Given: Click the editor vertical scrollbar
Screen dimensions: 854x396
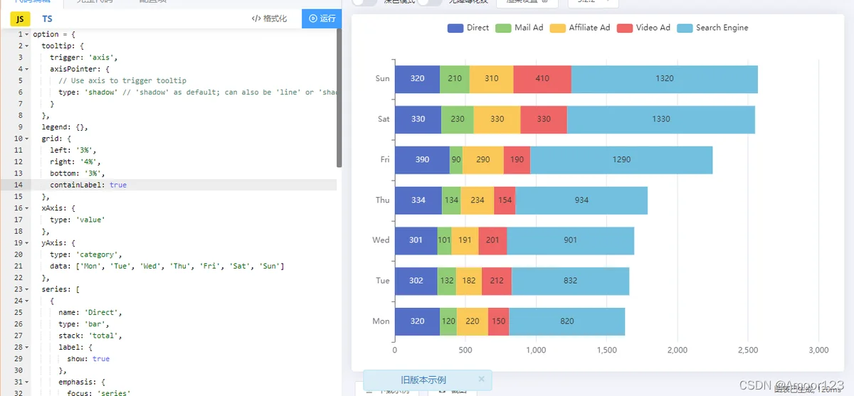Looking at the screenshot, I should click(x=339, y=98).
